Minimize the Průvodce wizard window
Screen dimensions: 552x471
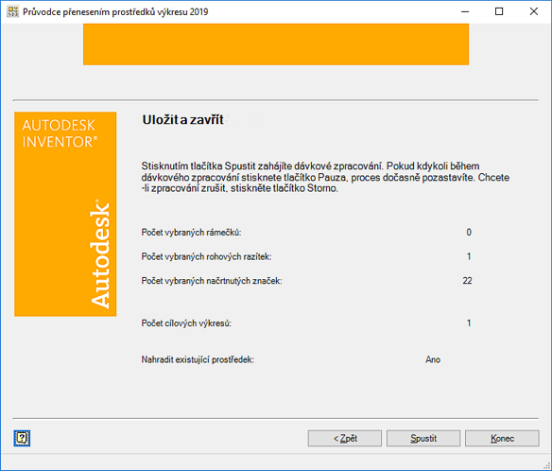pos(465,11)
